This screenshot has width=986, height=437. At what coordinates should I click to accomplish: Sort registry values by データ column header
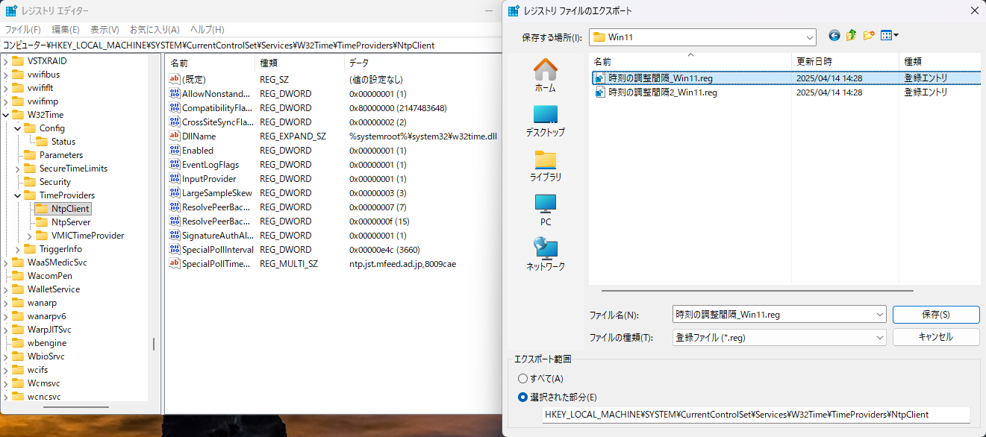click(422, 63)
